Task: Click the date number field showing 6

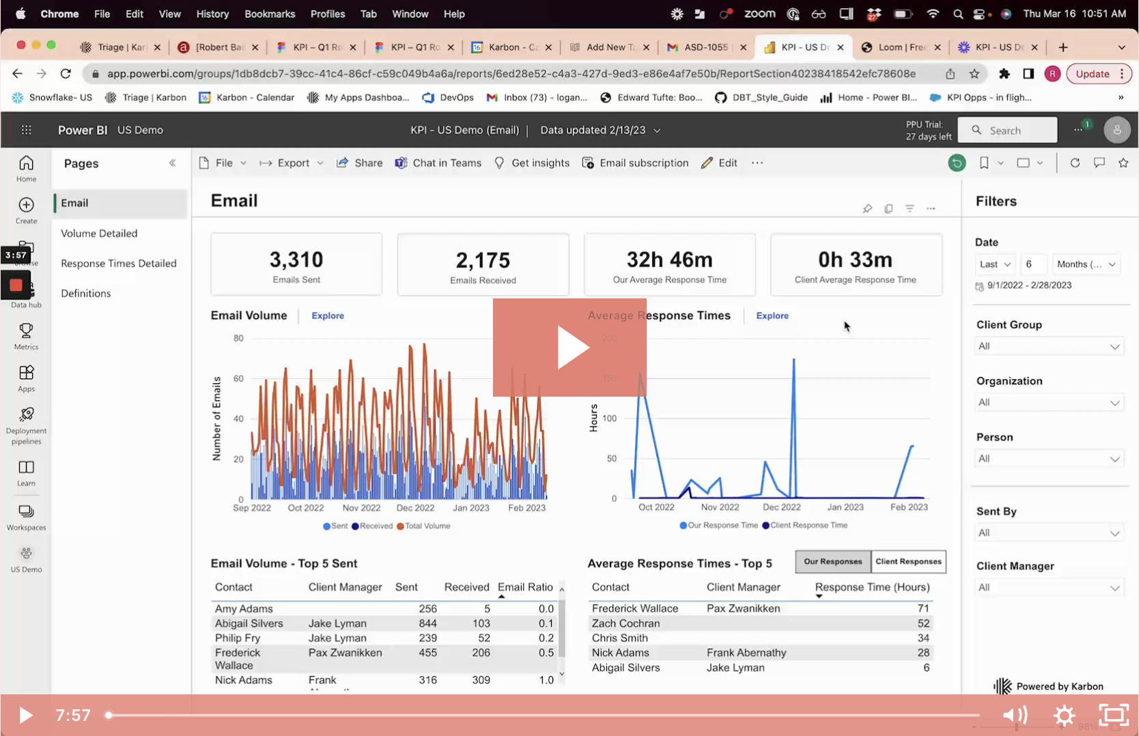Action: 1033,265
